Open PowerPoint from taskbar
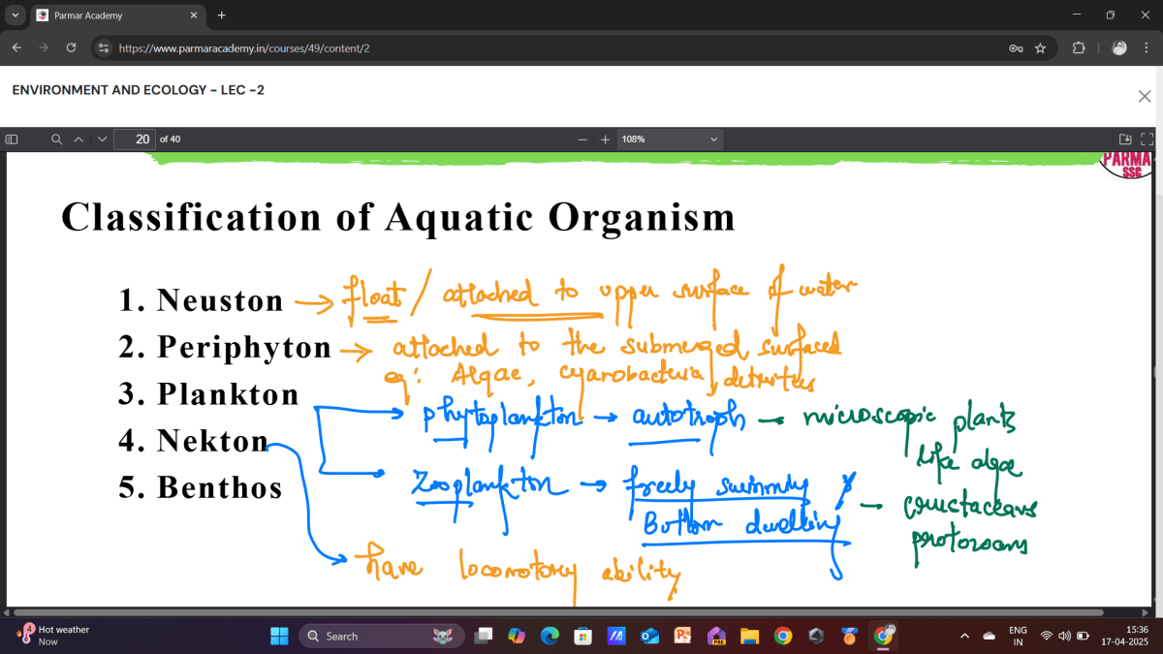Viewport: 1163px width, 654px height. point(683,637)
